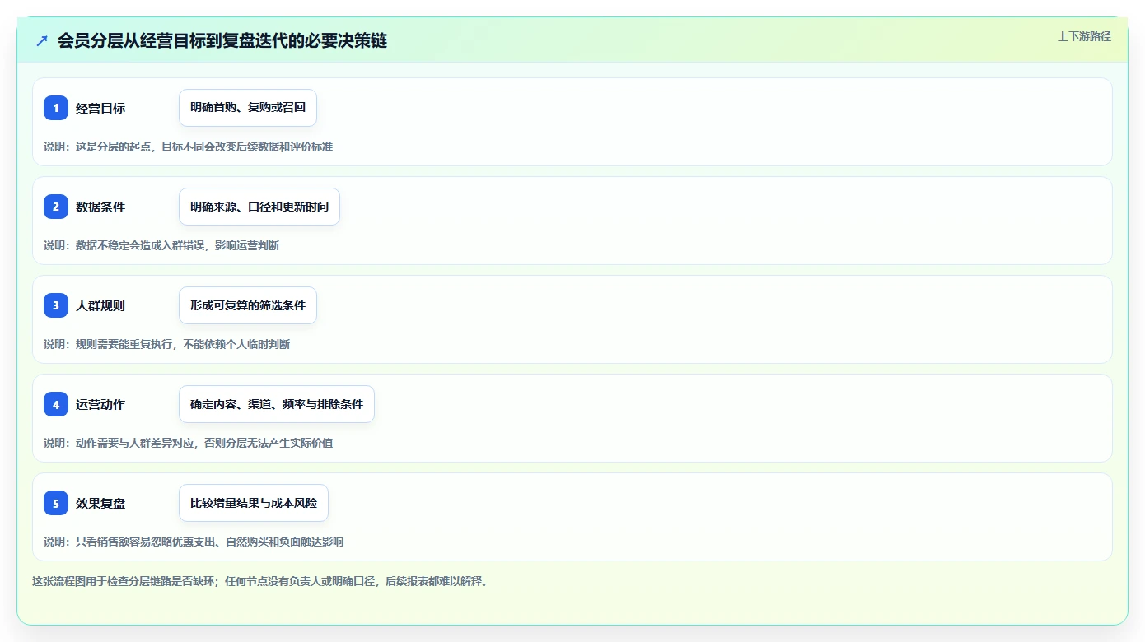Click the note starting 说明：数据不稳定会造成入群错误
Image resolution: width=1145 pixels, height=642 pixels.
pyautogui.click(x=161, y=245)
